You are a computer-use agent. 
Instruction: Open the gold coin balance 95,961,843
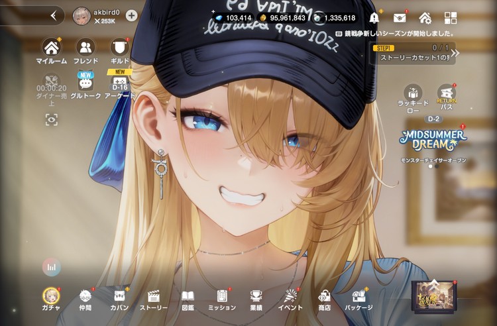tap(282, 18)
